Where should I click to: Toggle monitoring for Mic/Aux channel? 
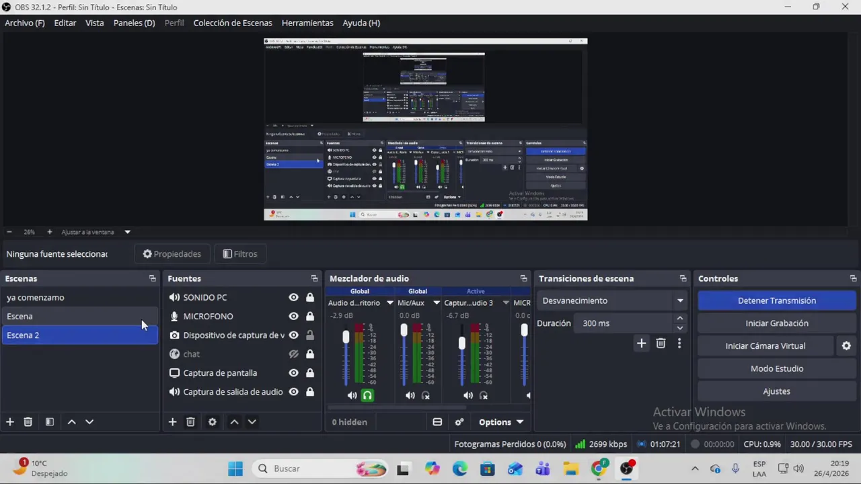(425, 395)
